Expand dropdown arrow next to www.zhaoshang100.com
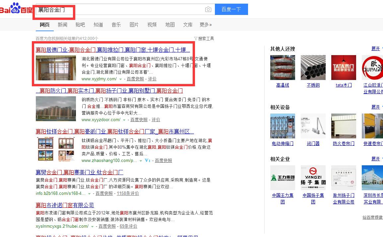The width and height of the screenshot is (383, 237). pyautogui.click(x=141, y=161)
